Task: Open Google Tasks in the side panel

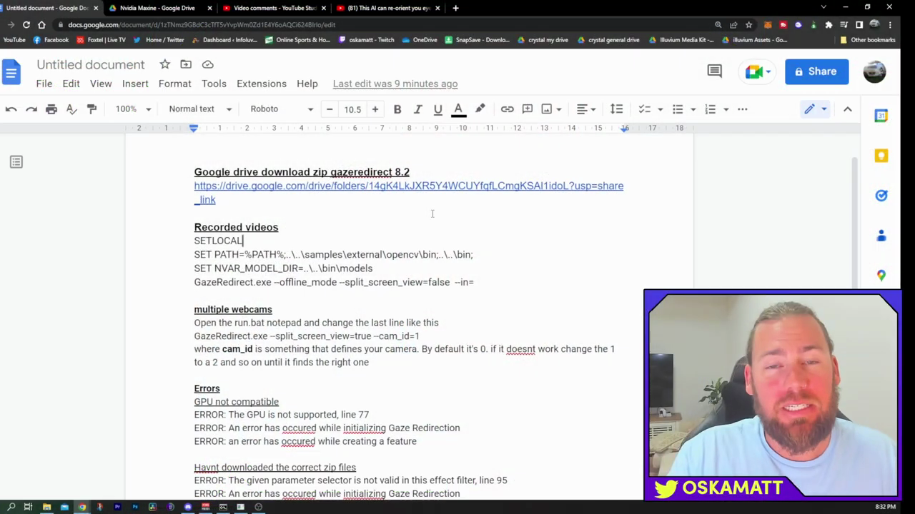Action: click(881, 196)
